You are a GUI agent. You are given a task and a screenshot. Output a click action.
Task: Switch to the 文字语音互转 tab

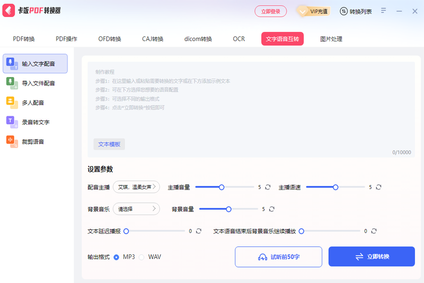[282, 39]
